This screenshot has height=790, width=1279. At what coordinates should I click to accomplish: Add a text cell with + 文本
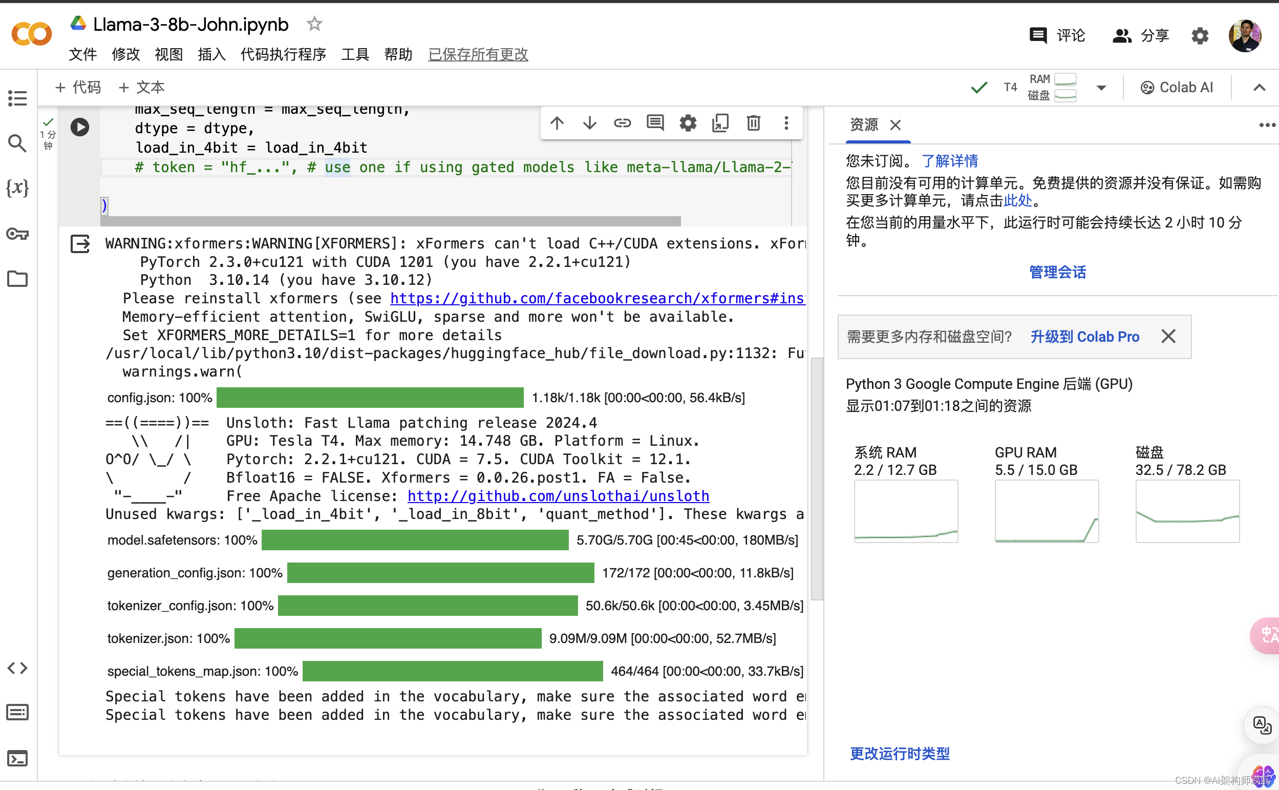pos(141,87)
